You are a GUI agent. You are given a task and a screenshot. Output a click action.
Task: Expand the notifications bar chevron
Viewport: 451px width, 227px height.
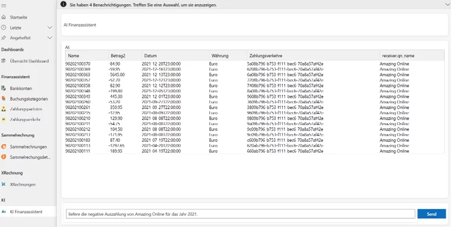(447, 4)
